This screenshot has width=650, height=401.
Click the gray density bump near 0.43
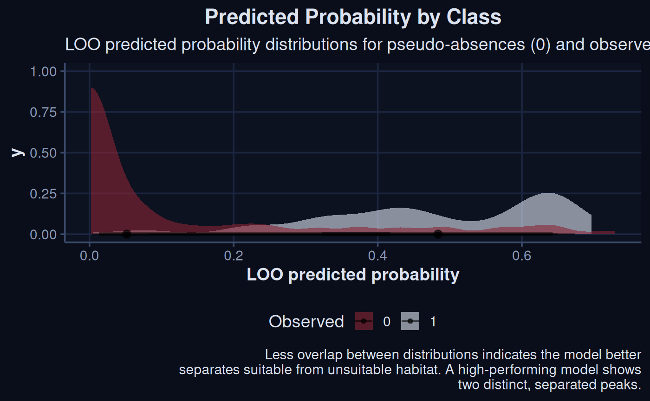[x=400, y=209]
